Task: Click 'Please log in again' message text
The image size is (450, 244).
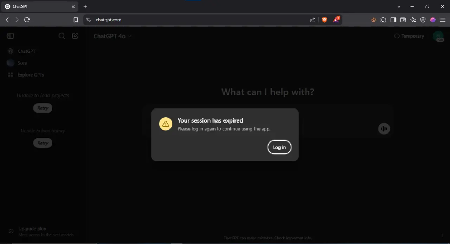Action: [x=224, y=129]
